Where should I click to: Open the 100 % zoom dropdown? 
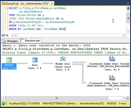[12, 36]
